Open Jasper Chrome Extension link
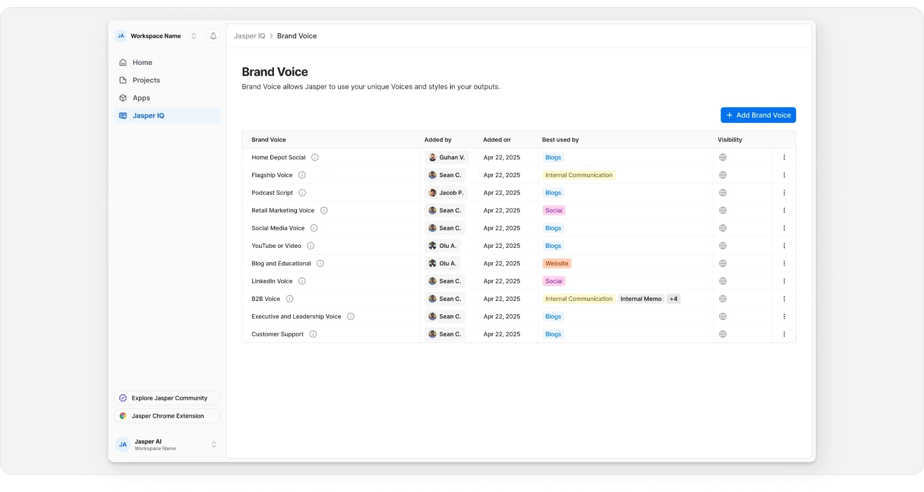Screen dimensions: 924x492 click(x=167, y=416)
